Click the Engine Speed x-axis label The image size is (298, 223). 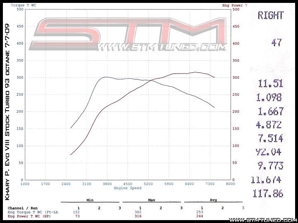click(127, 188)
